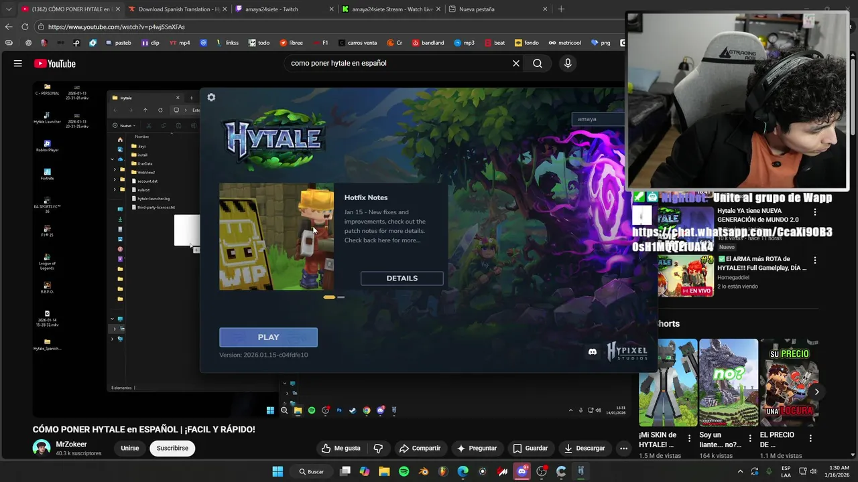Switch to the amaya24siete - Twitch tab

pos(284,9)
